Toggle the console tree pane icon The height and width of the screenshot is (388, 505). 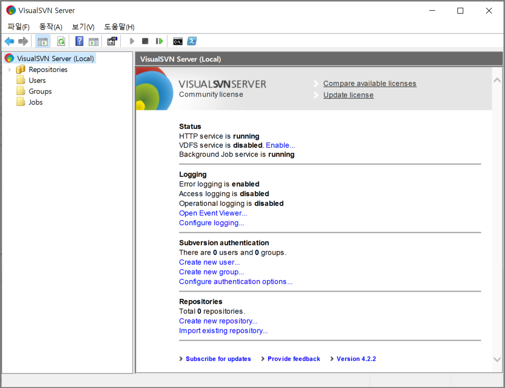click(43, 41)
